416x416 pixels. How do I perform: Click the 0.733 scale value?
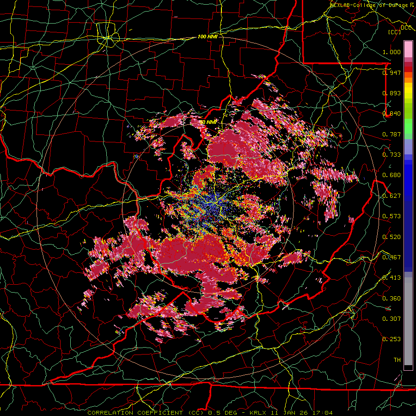click(392, 155)
